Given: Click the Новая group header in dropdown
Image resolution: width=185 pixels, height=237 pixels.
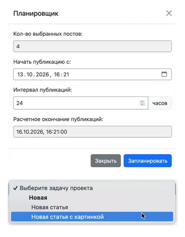Looking at the screenshot, I should click(x=38, y=197).
